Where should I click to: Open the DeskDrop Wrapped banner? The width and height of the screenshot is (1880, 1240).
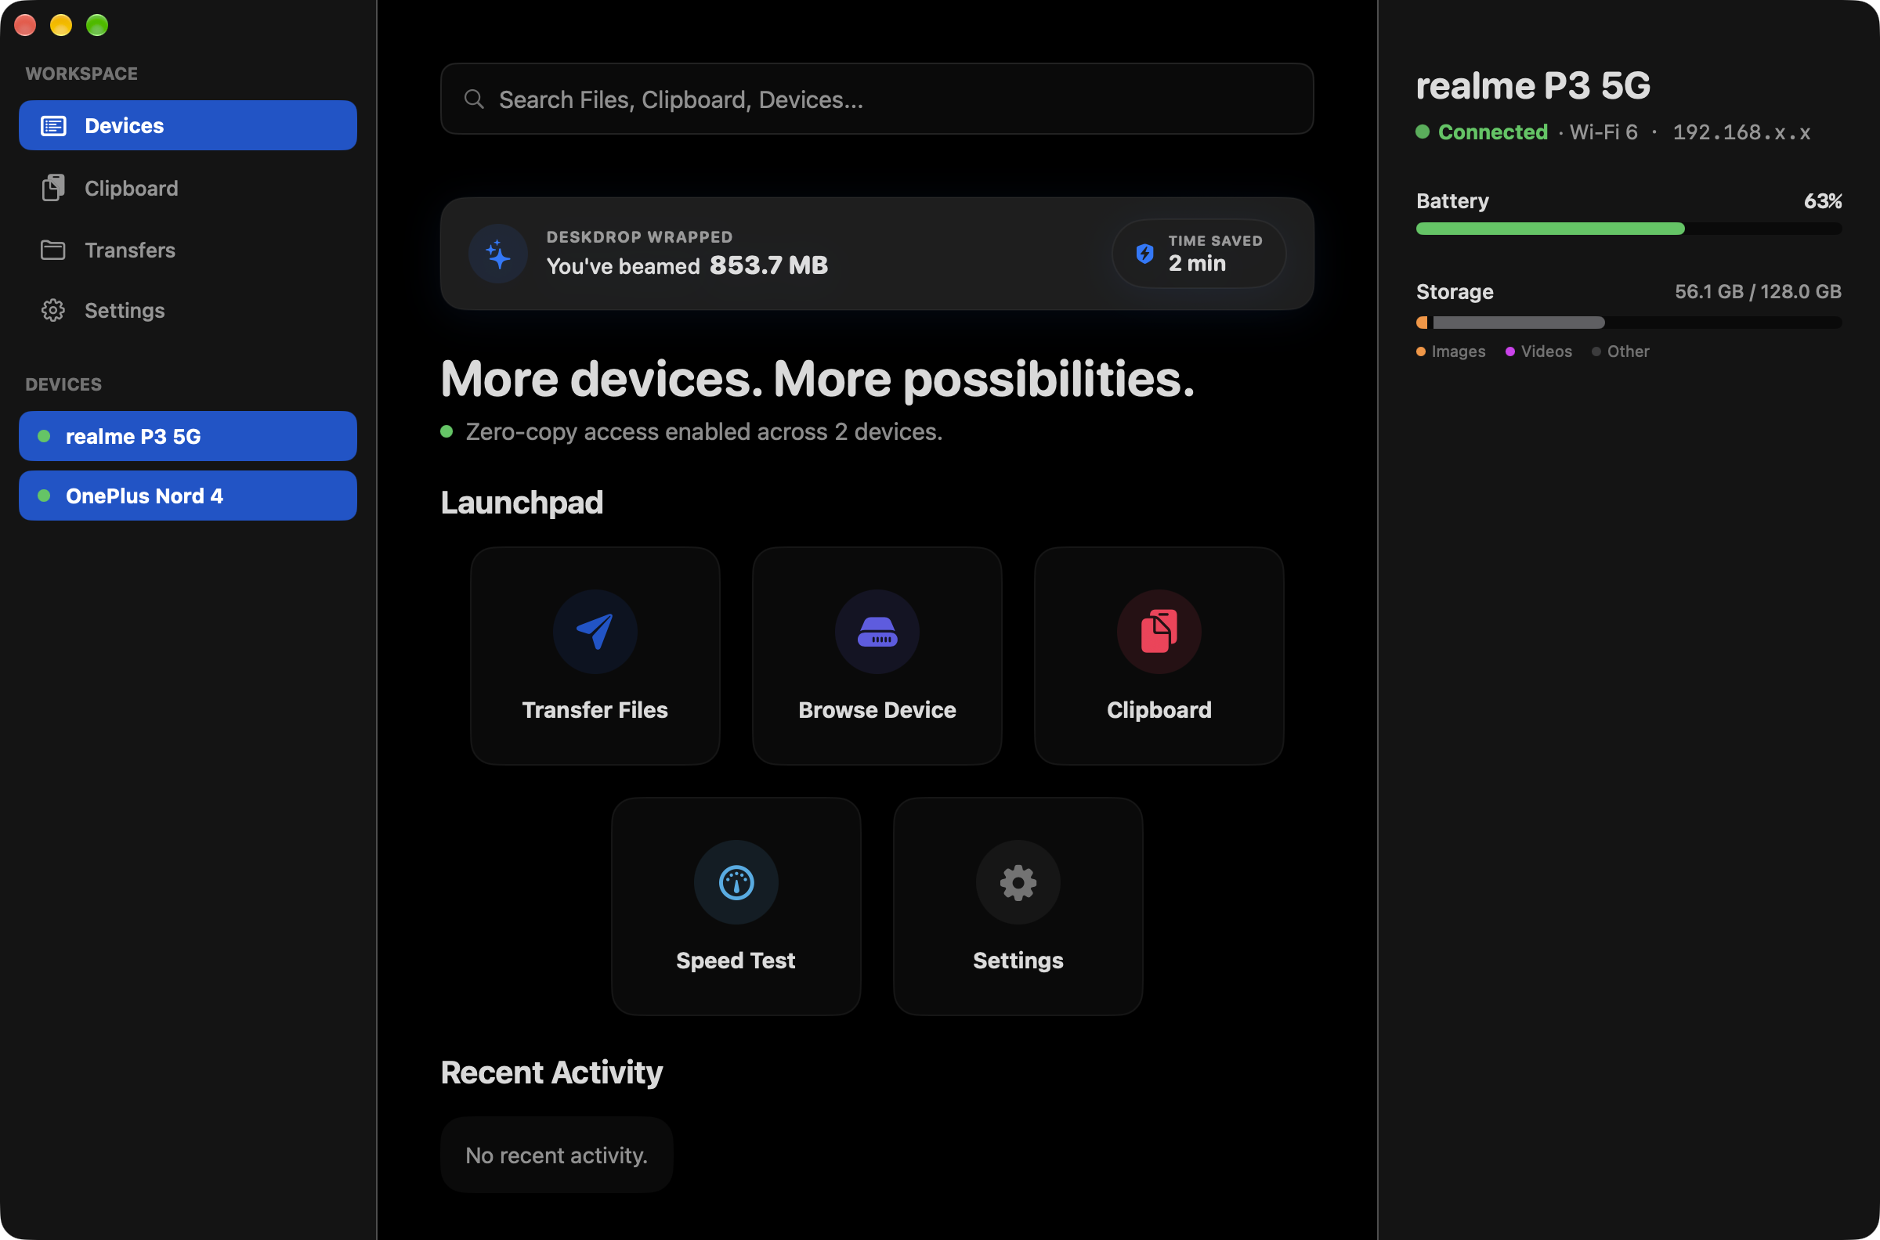coord(877,253)
